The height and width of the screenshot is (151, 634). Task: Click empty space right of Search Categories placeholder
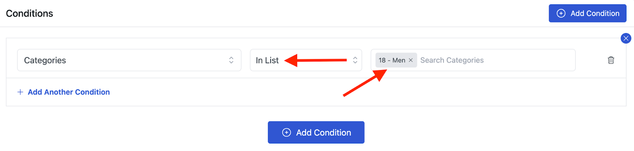pyautogui.click(x=529, y=60)
